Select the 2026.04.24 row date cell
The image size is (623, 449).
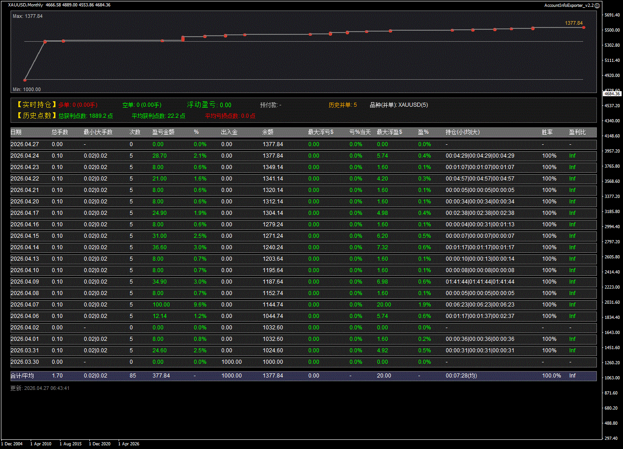[25, 156]
